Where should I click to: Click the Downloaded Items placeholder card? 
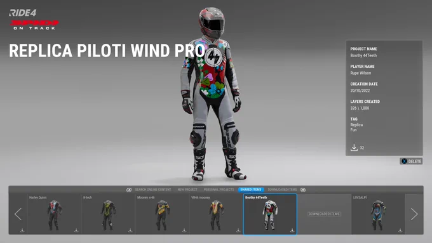(x=324, y=214)
